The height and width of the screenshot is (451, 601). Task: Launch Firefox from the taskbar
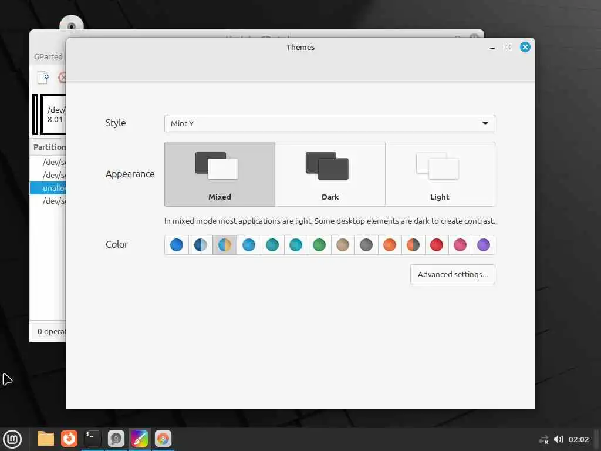pyautogui.click(x=69, y=439)
